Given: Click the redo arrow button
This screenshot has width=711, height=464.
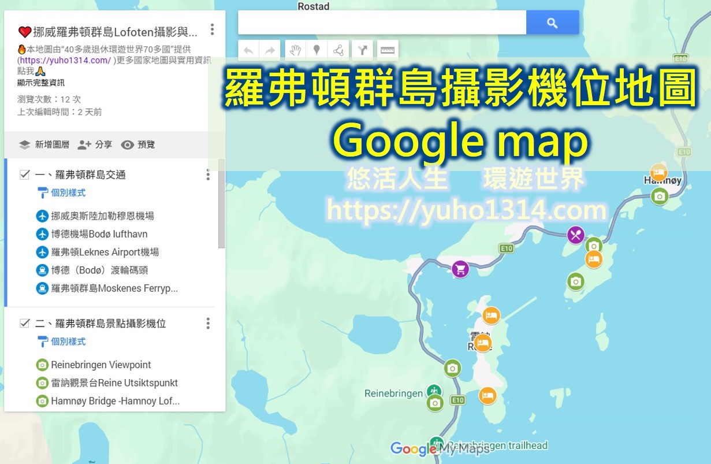Looking at the screenshot, I should click(270, 50).
